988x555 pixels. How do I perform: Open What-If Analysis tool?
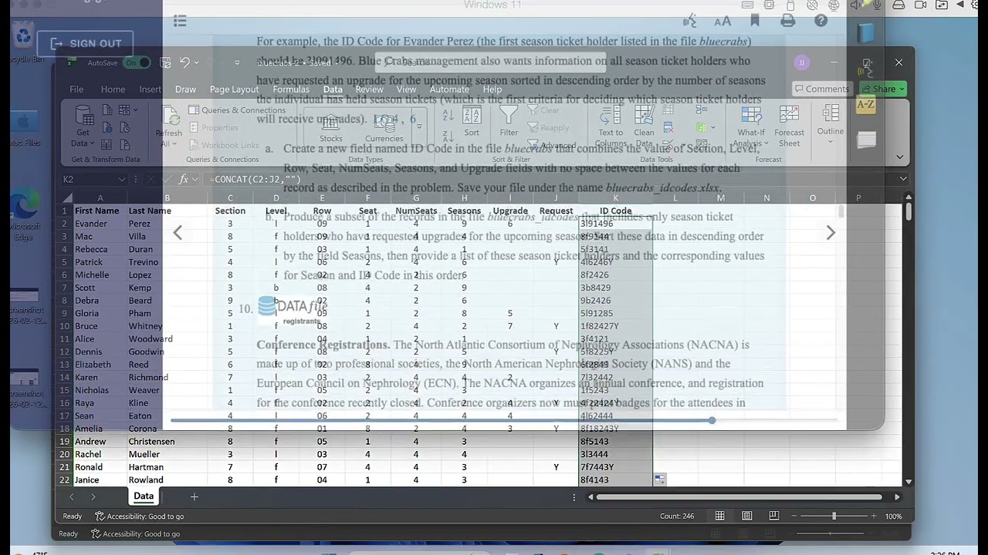pyautogui.click(x=750, y=126)
